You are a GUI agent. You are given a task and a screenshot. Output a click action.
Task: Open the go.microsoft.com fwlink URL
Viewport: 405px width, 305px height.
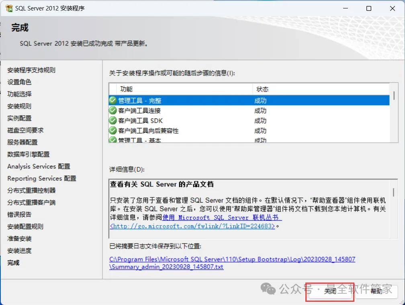(x=192, y=226)
